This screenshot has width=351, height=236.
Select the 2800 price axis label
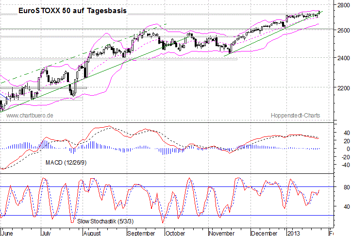tap(343, 5)
